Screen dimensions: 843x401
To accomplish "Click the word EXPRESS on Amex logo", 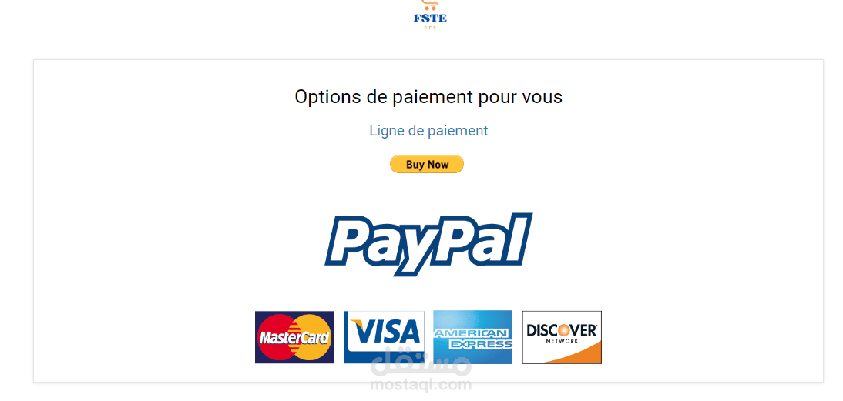I will point(481,344).
